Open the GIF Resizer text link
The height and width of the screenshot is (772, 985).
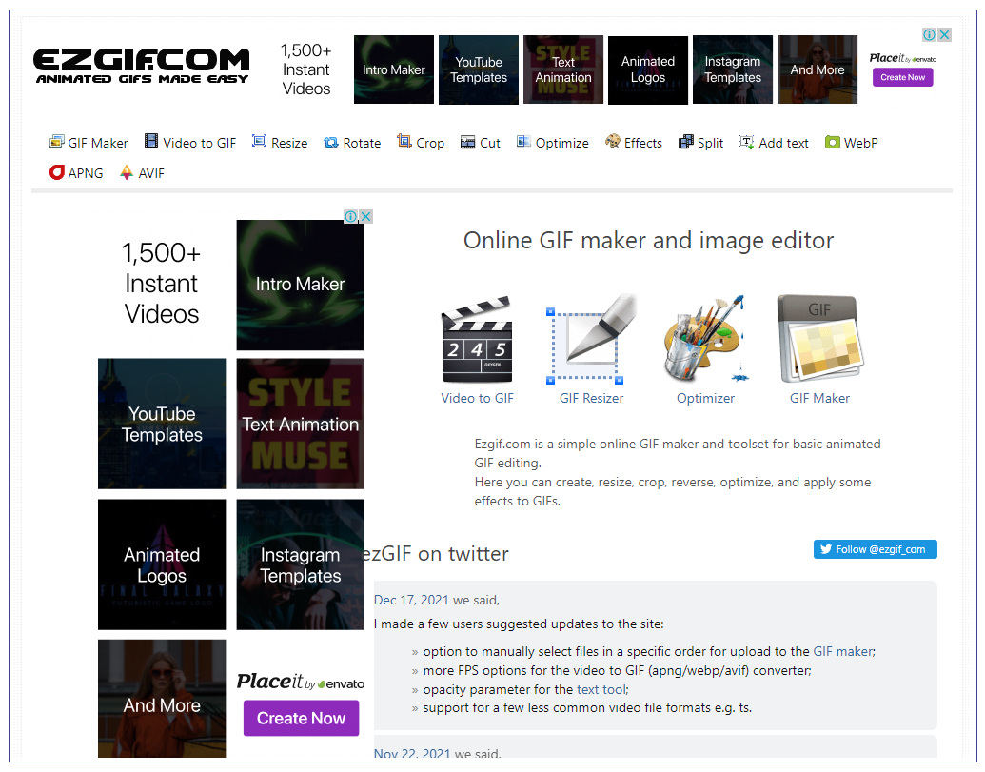click(x=592, y=398)
